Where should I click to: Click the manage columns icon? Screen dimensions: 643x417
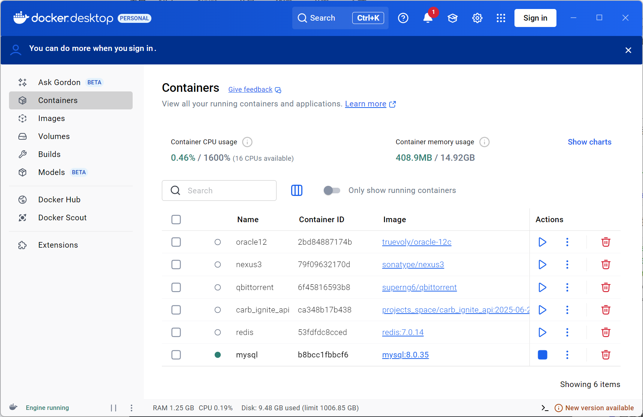pyautogui.click(x=297, y=190)
